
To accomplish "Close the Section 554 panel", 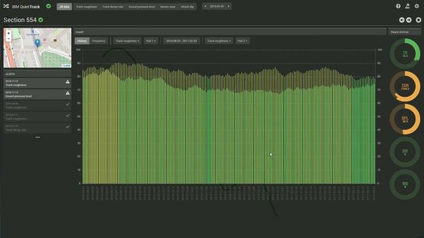I will [418, 20].
